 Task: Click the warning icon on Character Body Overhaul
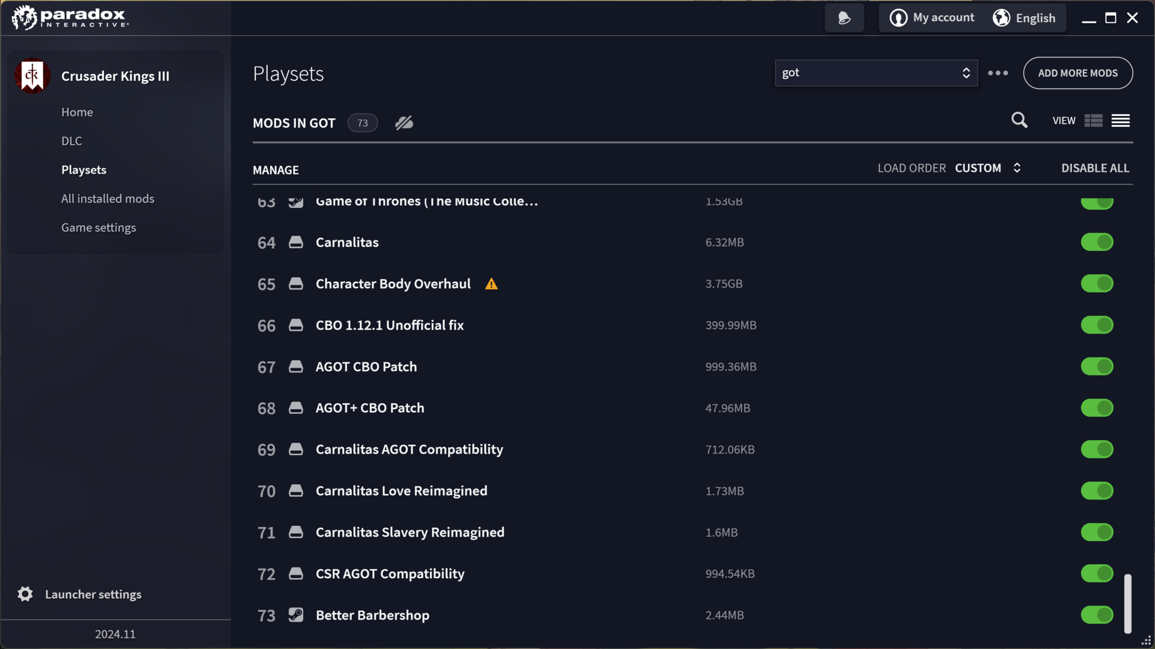pyautogui.click(x=491, y=284)
